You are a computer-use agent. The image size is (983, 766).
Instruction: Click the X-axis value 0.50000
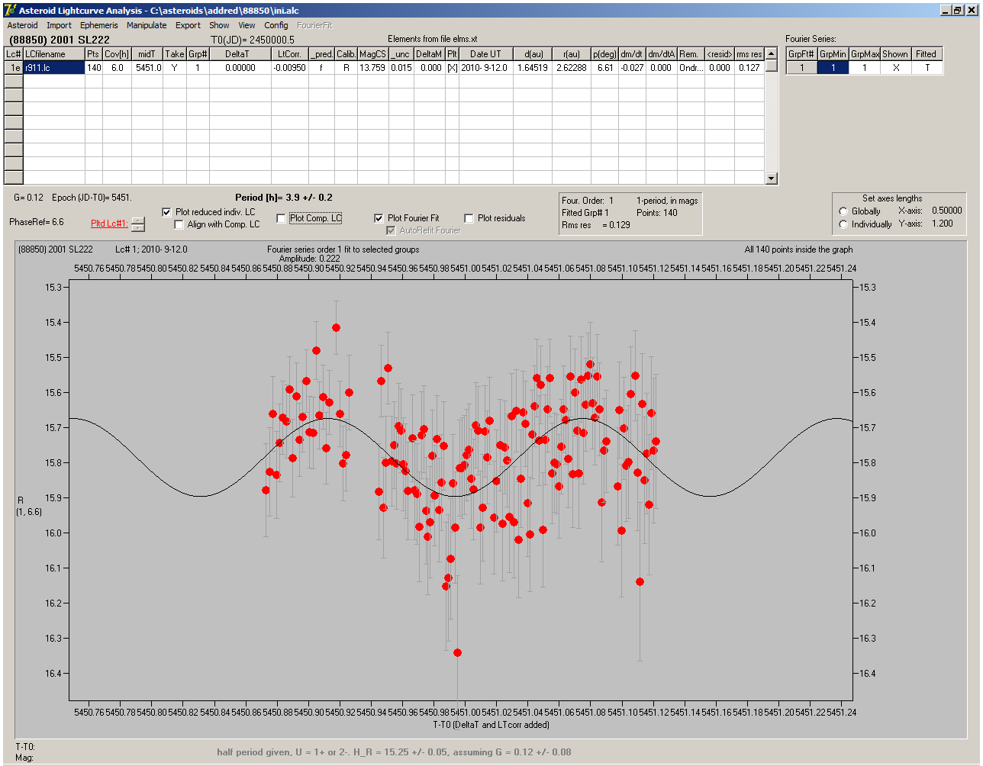[x=946, y=211]
